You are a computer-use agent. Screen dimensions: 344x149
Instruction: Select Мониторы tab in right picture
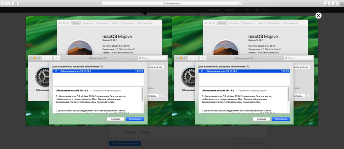234,23
